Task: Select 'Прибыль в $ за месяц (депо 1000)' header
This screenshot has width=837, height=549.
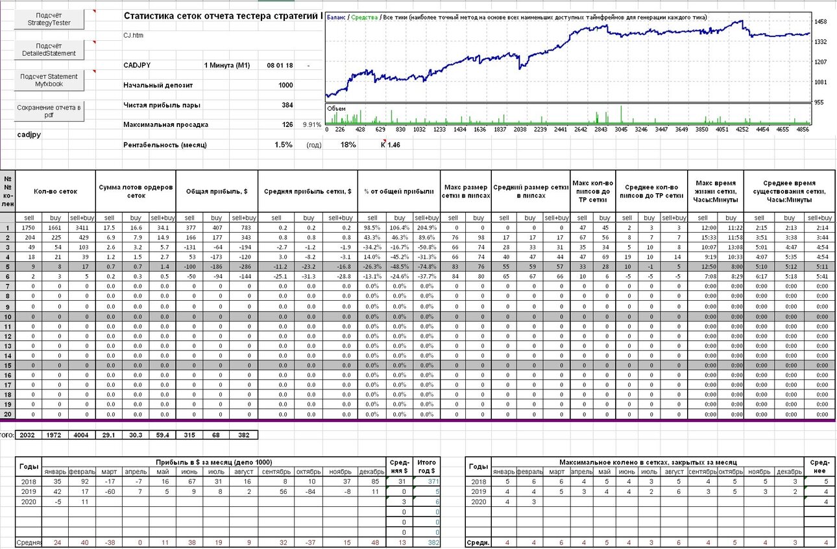Action: 214,461
